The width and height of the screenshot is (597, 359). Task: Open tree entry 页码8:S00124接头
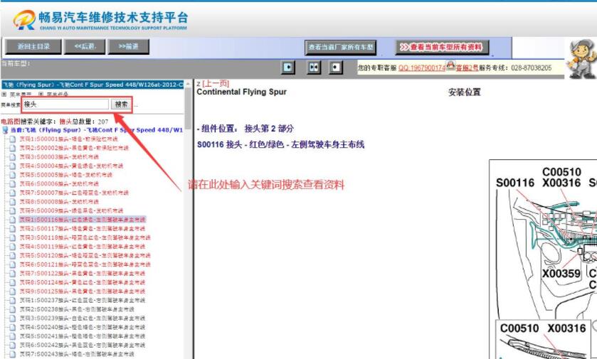(x=83, y=282)
